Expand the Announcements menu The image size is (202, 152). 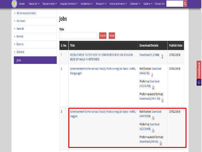pos(118,4)
